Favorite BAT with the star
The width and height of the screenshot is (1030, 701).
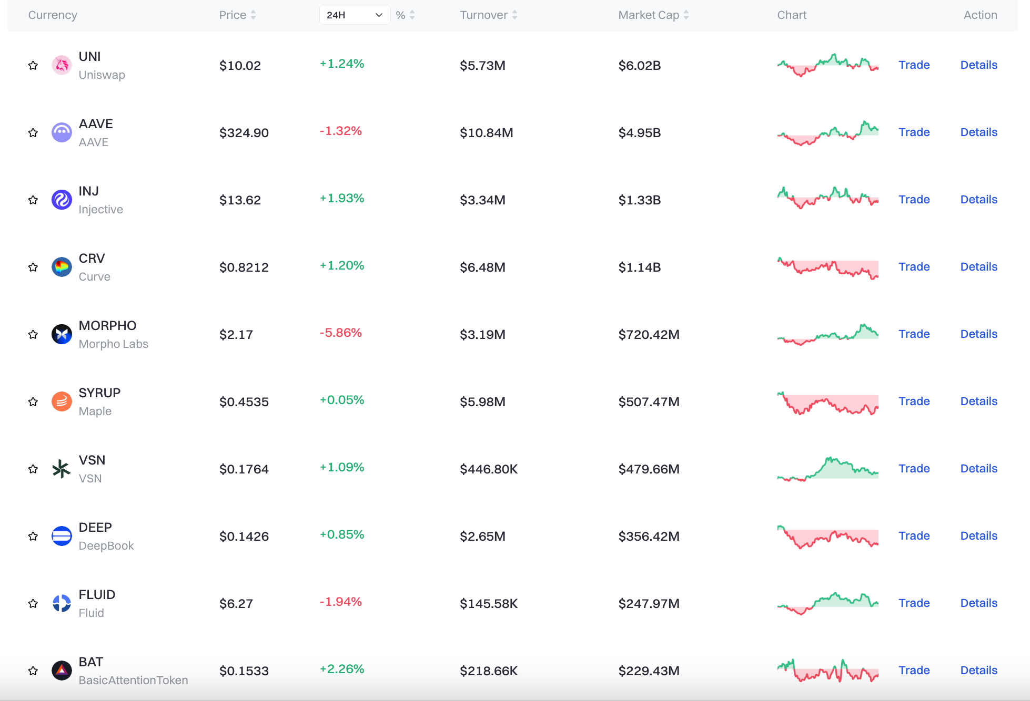point(33,671)
